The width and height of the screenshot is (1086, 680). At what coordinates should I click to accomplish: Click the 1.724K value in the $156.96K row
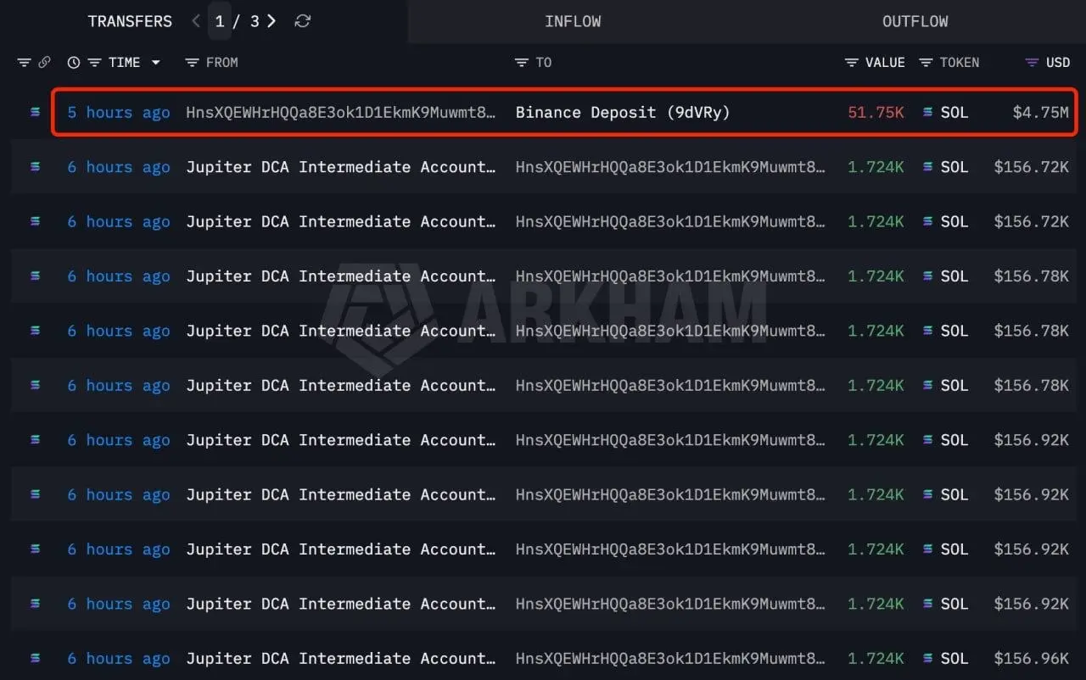tap(876, 658)
